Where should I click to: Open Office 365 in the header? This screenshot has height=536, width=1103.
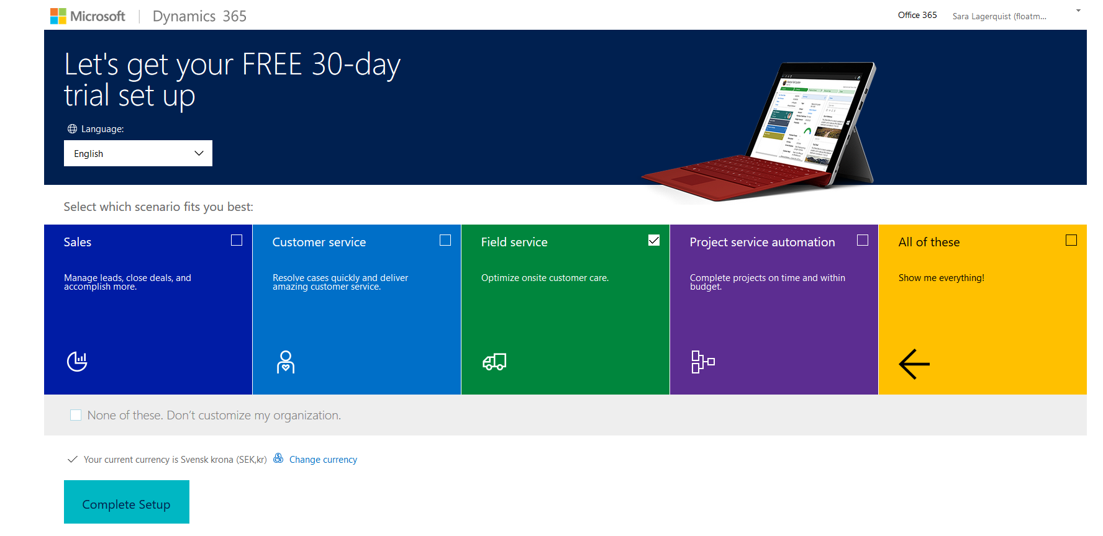(x=917, y=15)
